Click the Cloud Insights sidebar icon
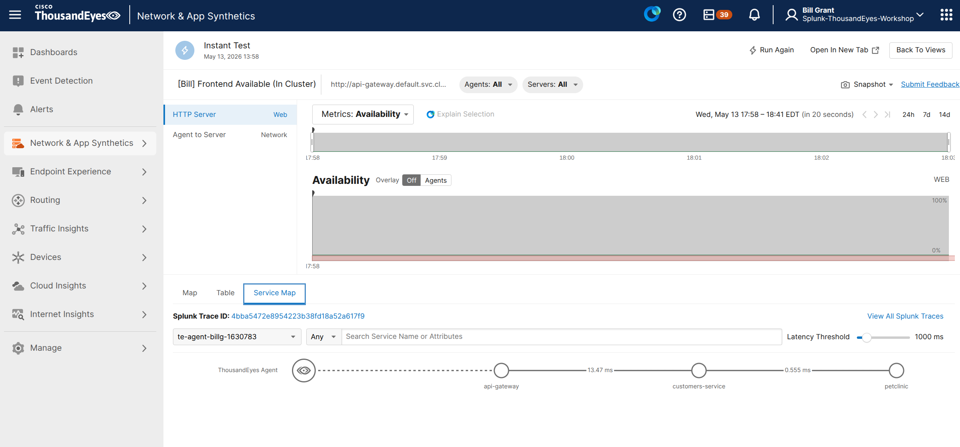960x447 pixels. tap(18, 286)
